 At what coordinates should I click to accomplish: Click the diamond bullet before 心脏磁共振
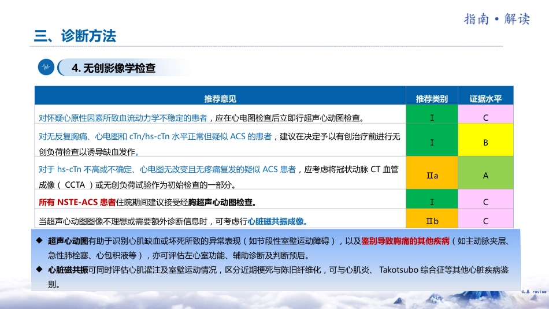pos(39,269)
